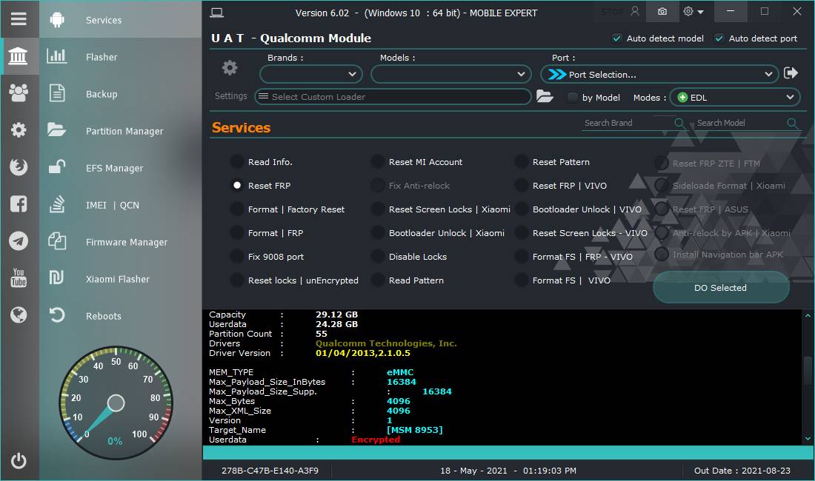Open the Port Selection dropdown
The width and height of the screenshot is (815, 481).
[x=659, y=74]
